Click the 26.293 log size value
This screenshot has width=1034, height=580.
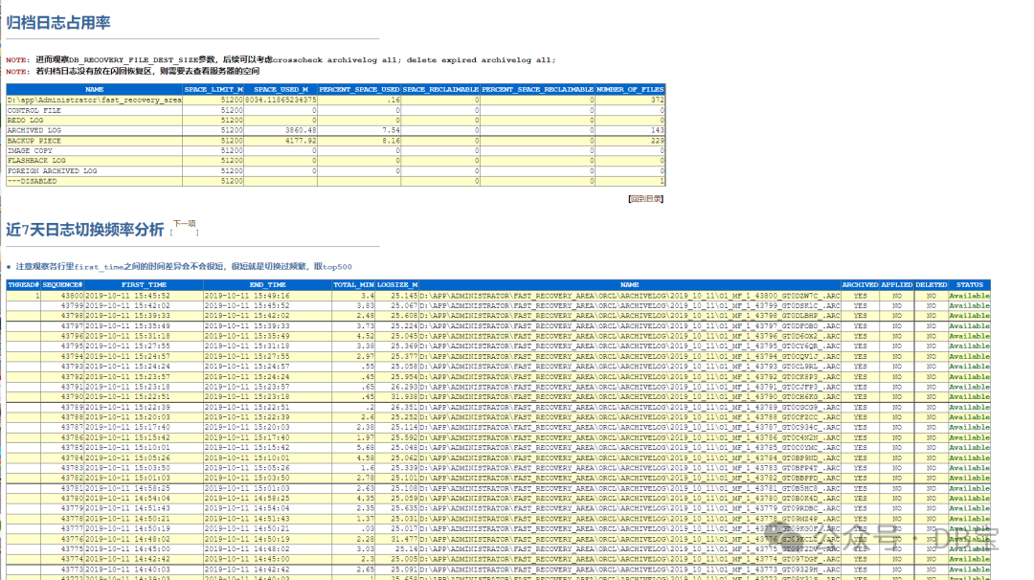[404, 387]
